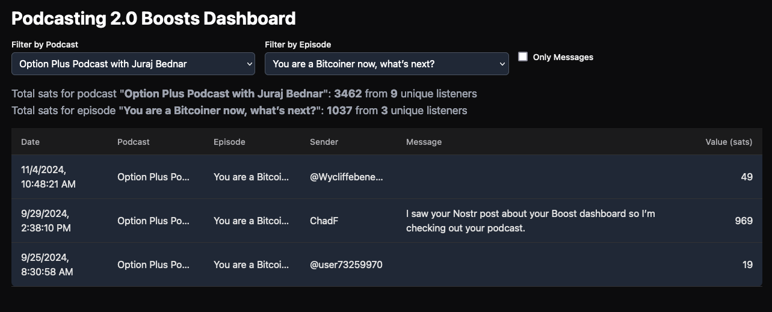
Task: Click Podcast cell in the ChadF row
Action: (153, 221)
